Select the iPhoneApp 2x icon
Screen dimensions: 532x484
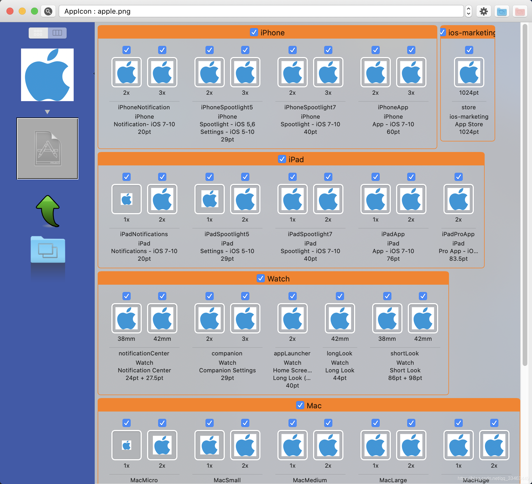[375, 72]
